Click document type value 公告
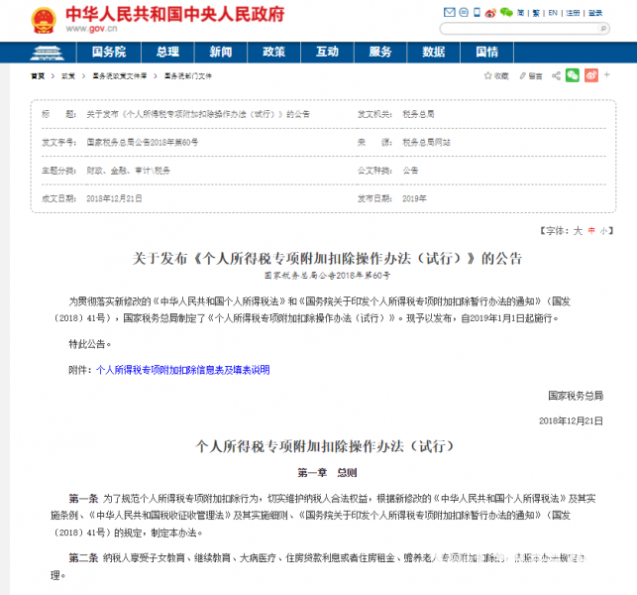This screenshot has height=595, width=637. (410, 171)
